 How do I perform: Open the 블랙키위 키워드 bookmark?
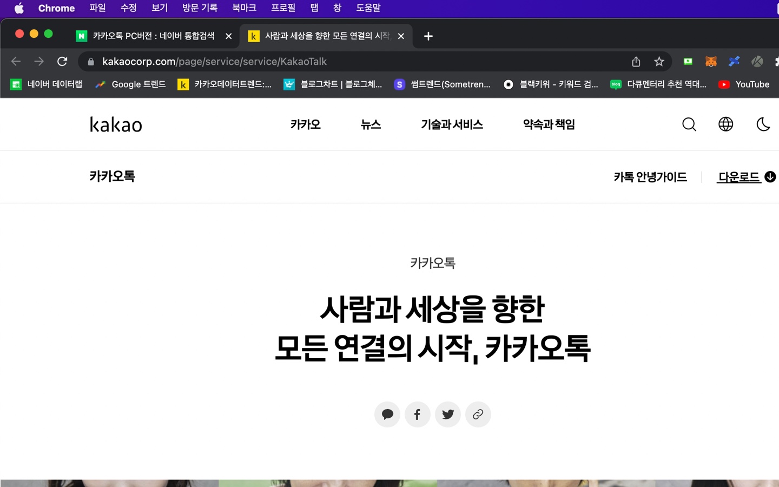point(551,84)
